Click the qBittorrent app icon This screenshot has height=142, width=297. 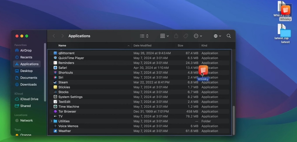[55, 53]
